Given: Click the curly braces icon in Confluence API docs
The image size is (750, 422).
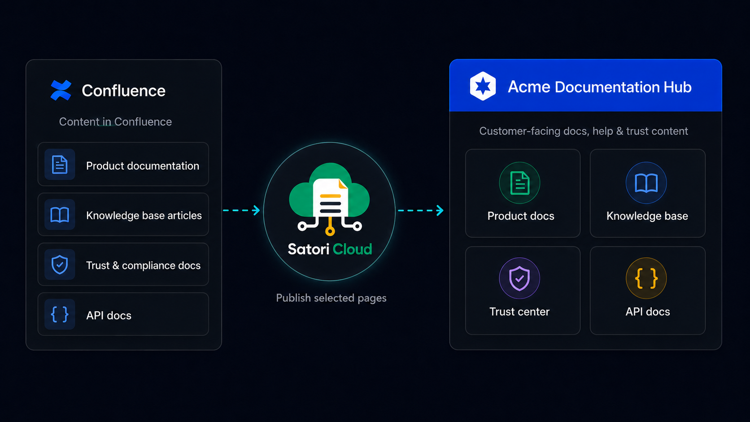Looking at the screenshot, I should [x=60, y=314].
